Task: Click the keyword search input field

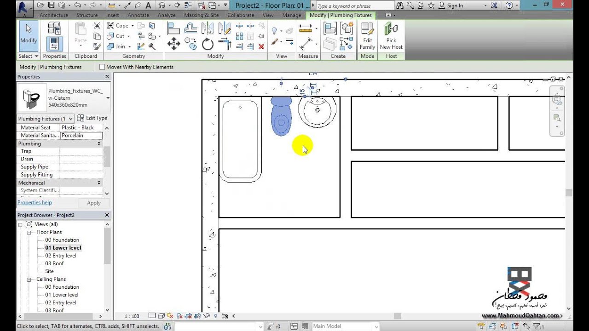Action: tap(354, 6)
